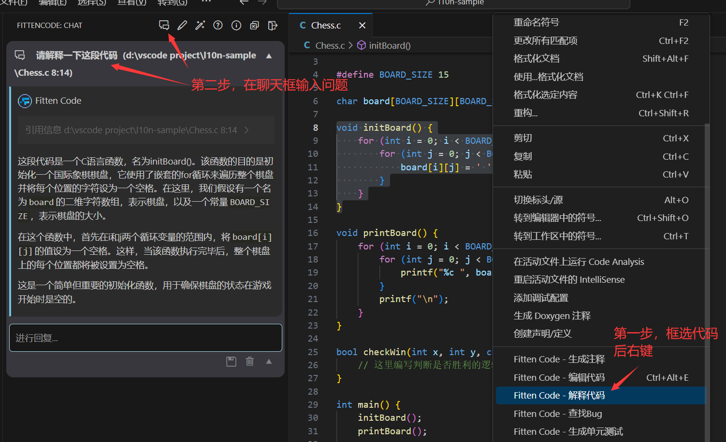Close the Chess.c tab
The height and width of the screenshot is (442, 726).
click(x=363, y=25)
